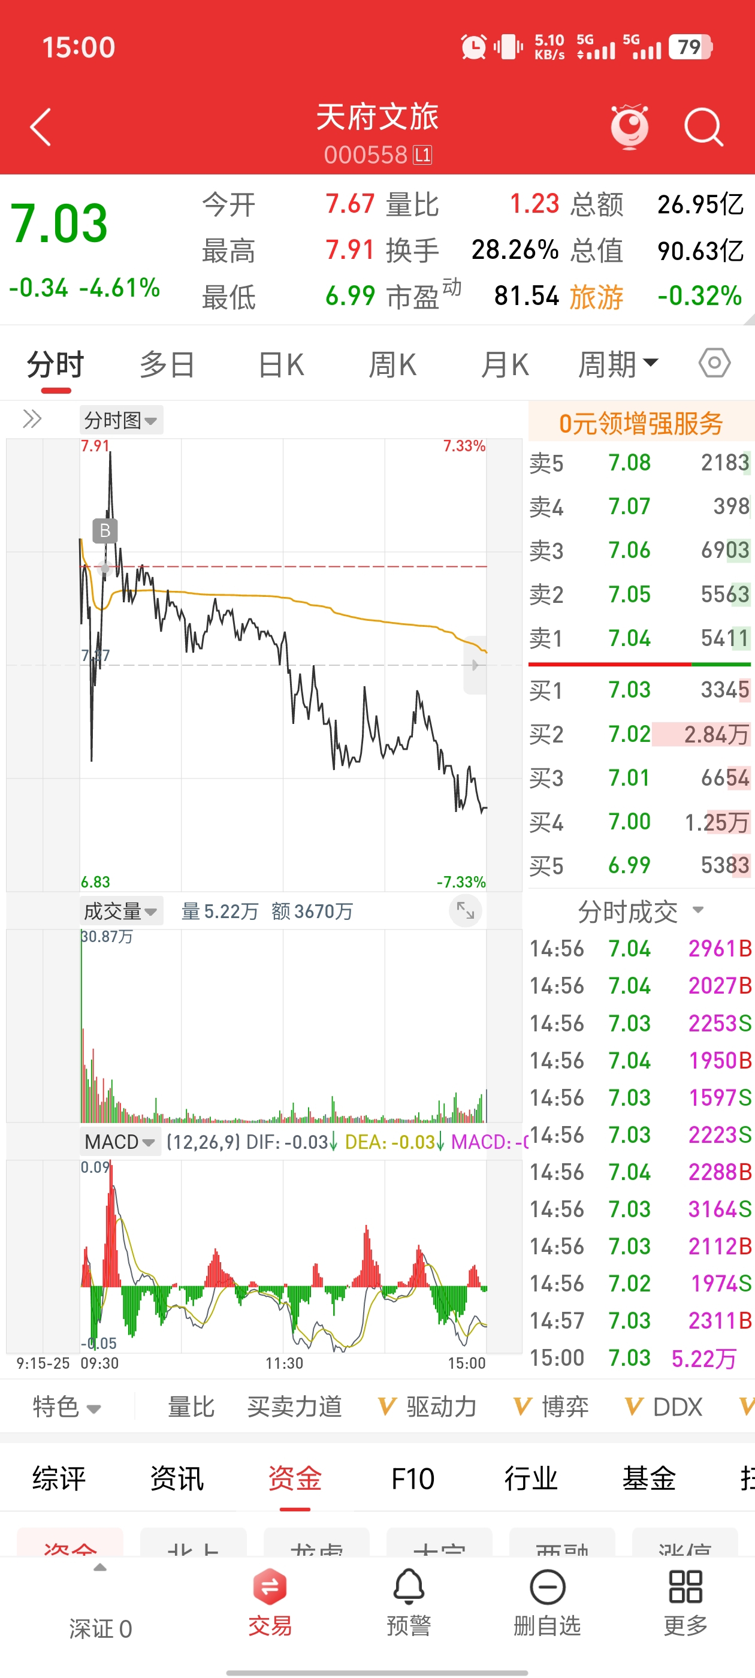Switch to the 周K tab

pos(392,364)
